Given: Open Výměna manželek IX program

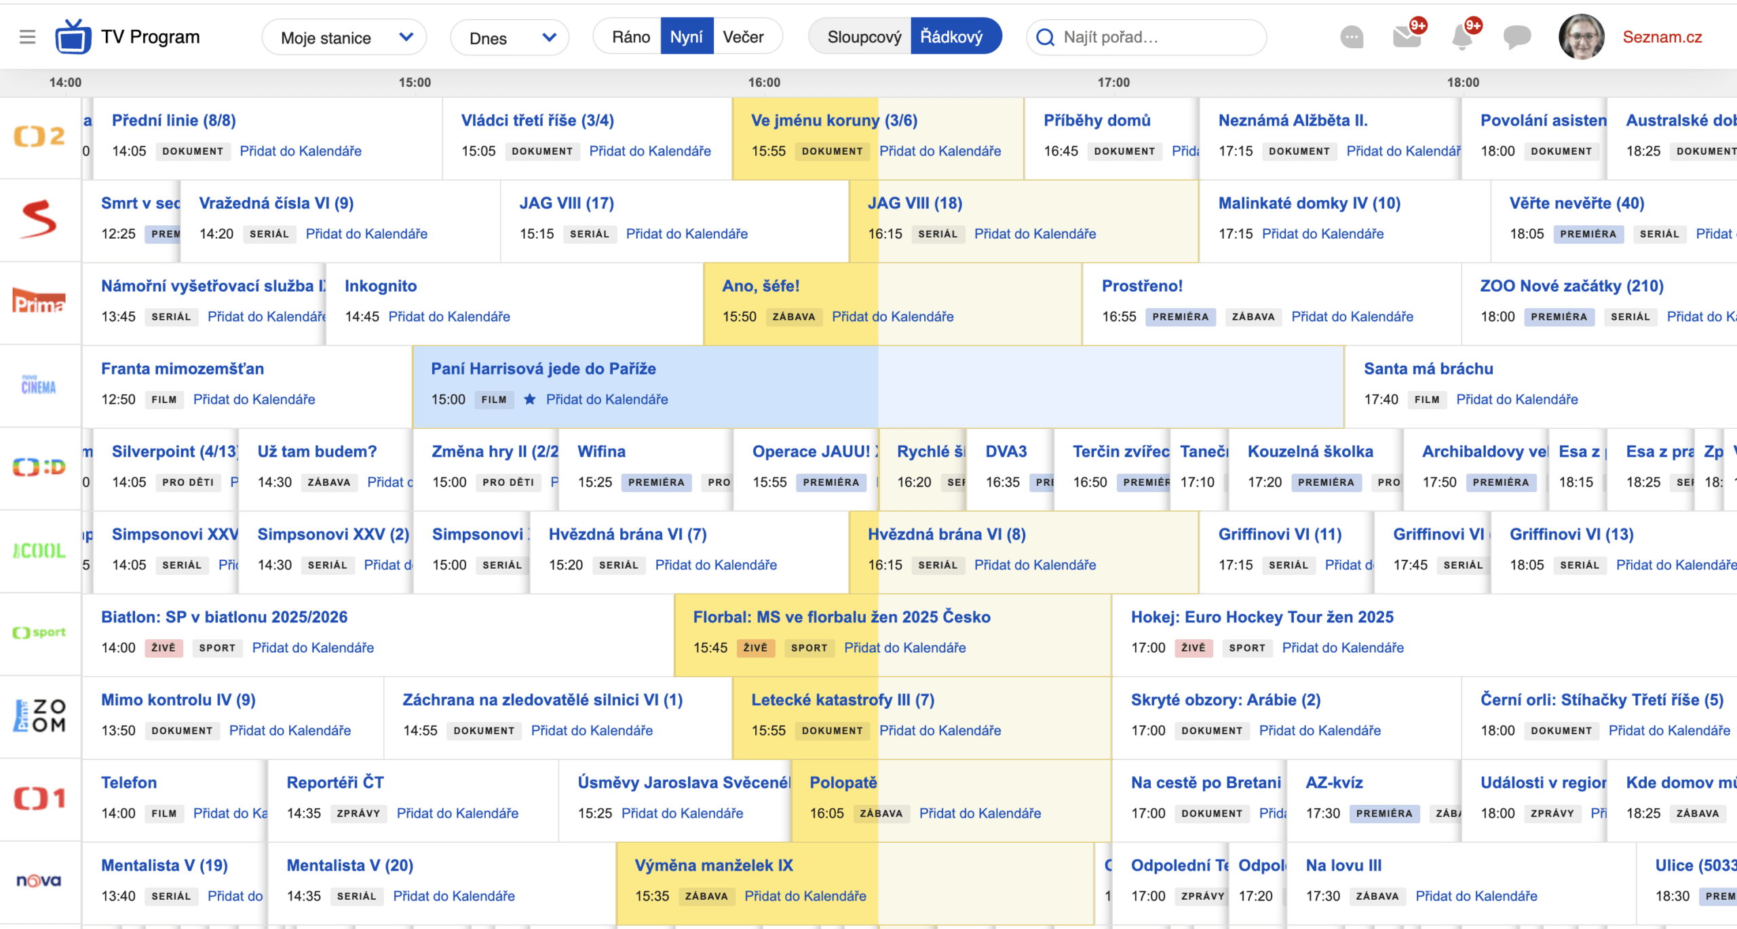Looking at the screenshot, I should (714, 865).
